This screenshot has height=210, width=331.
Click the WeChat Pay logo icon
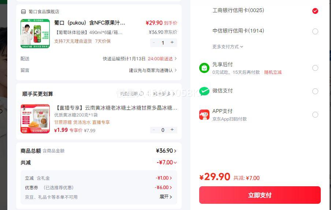(204, 91)
